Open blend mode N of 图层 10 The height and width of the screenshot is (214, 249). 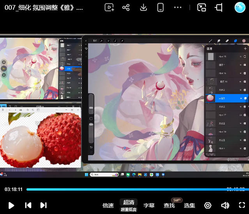coord(240,132)
